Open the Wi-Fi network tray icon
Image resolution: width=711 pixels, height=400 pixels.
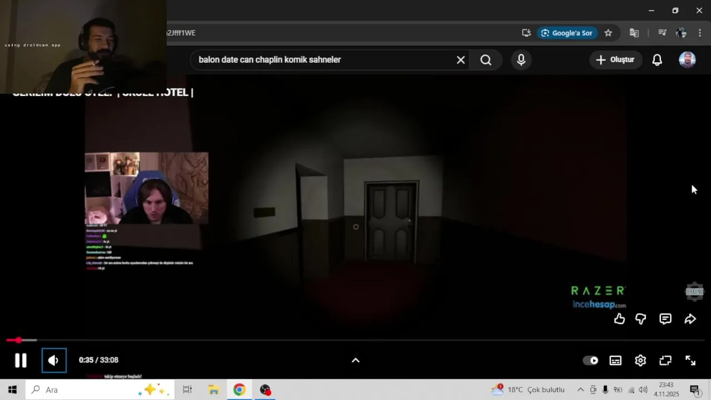click(631, 390)
